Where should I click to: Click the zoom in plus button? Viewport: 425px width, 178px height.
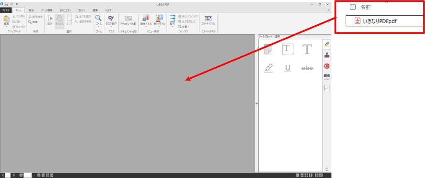coord(39,175)
